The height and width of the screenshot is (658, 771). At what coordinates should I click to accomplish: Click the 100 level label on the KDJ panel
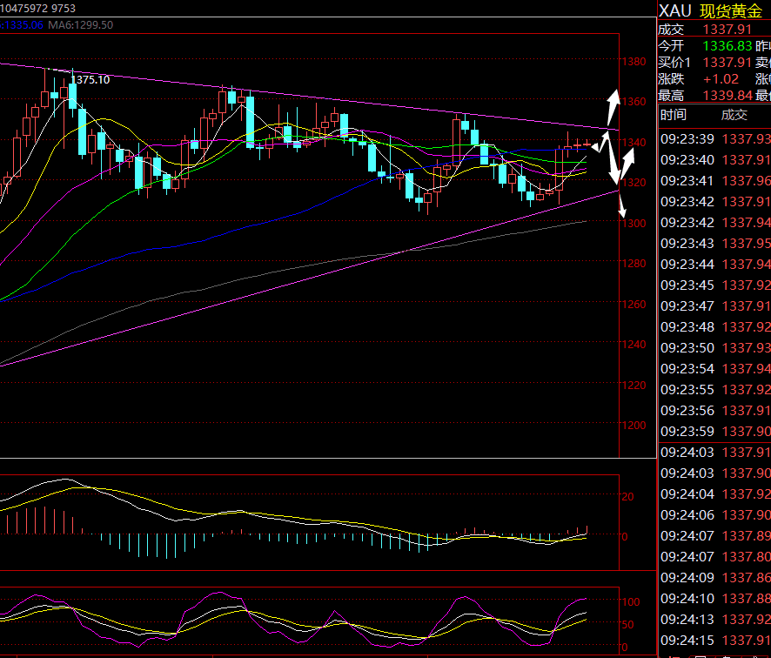631,602
